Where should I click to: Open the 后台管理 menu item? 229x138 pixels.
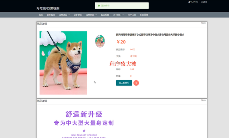click(144, 15)
